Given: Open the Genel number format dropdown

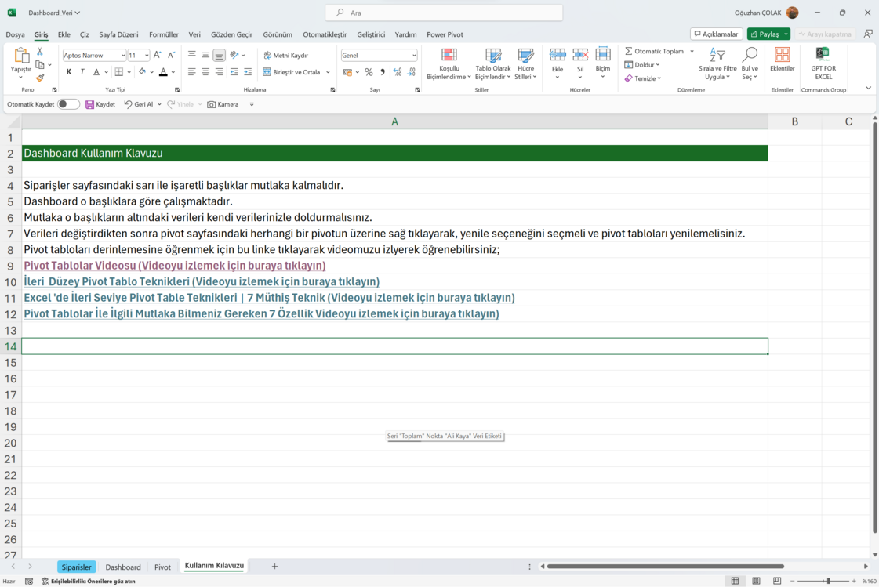Looking at the screenshot, I should (x=414, y=56).
